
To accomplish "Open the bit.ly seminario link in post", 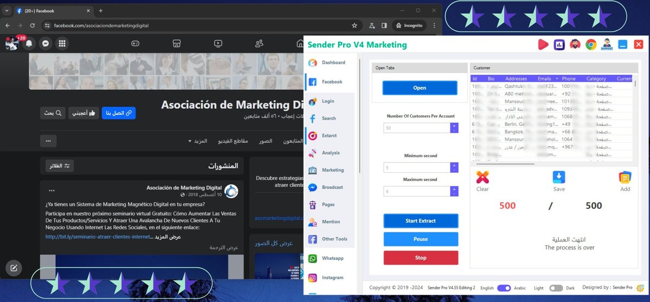I will point(97,237).
